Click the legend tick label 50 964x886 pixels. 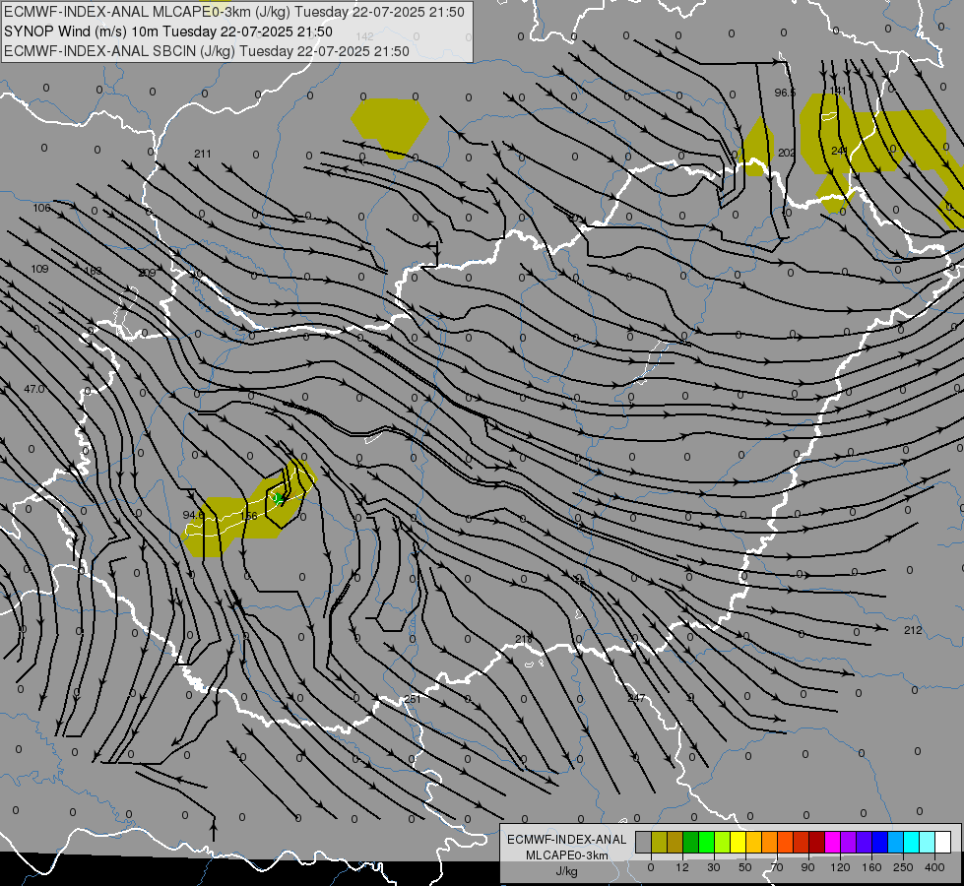tap(745, 867)
